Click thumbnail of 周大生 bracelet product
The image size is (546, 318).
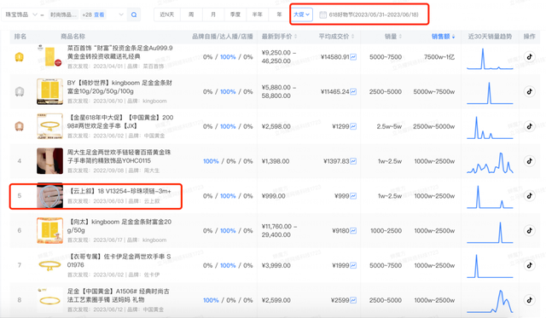coord(49,161)
